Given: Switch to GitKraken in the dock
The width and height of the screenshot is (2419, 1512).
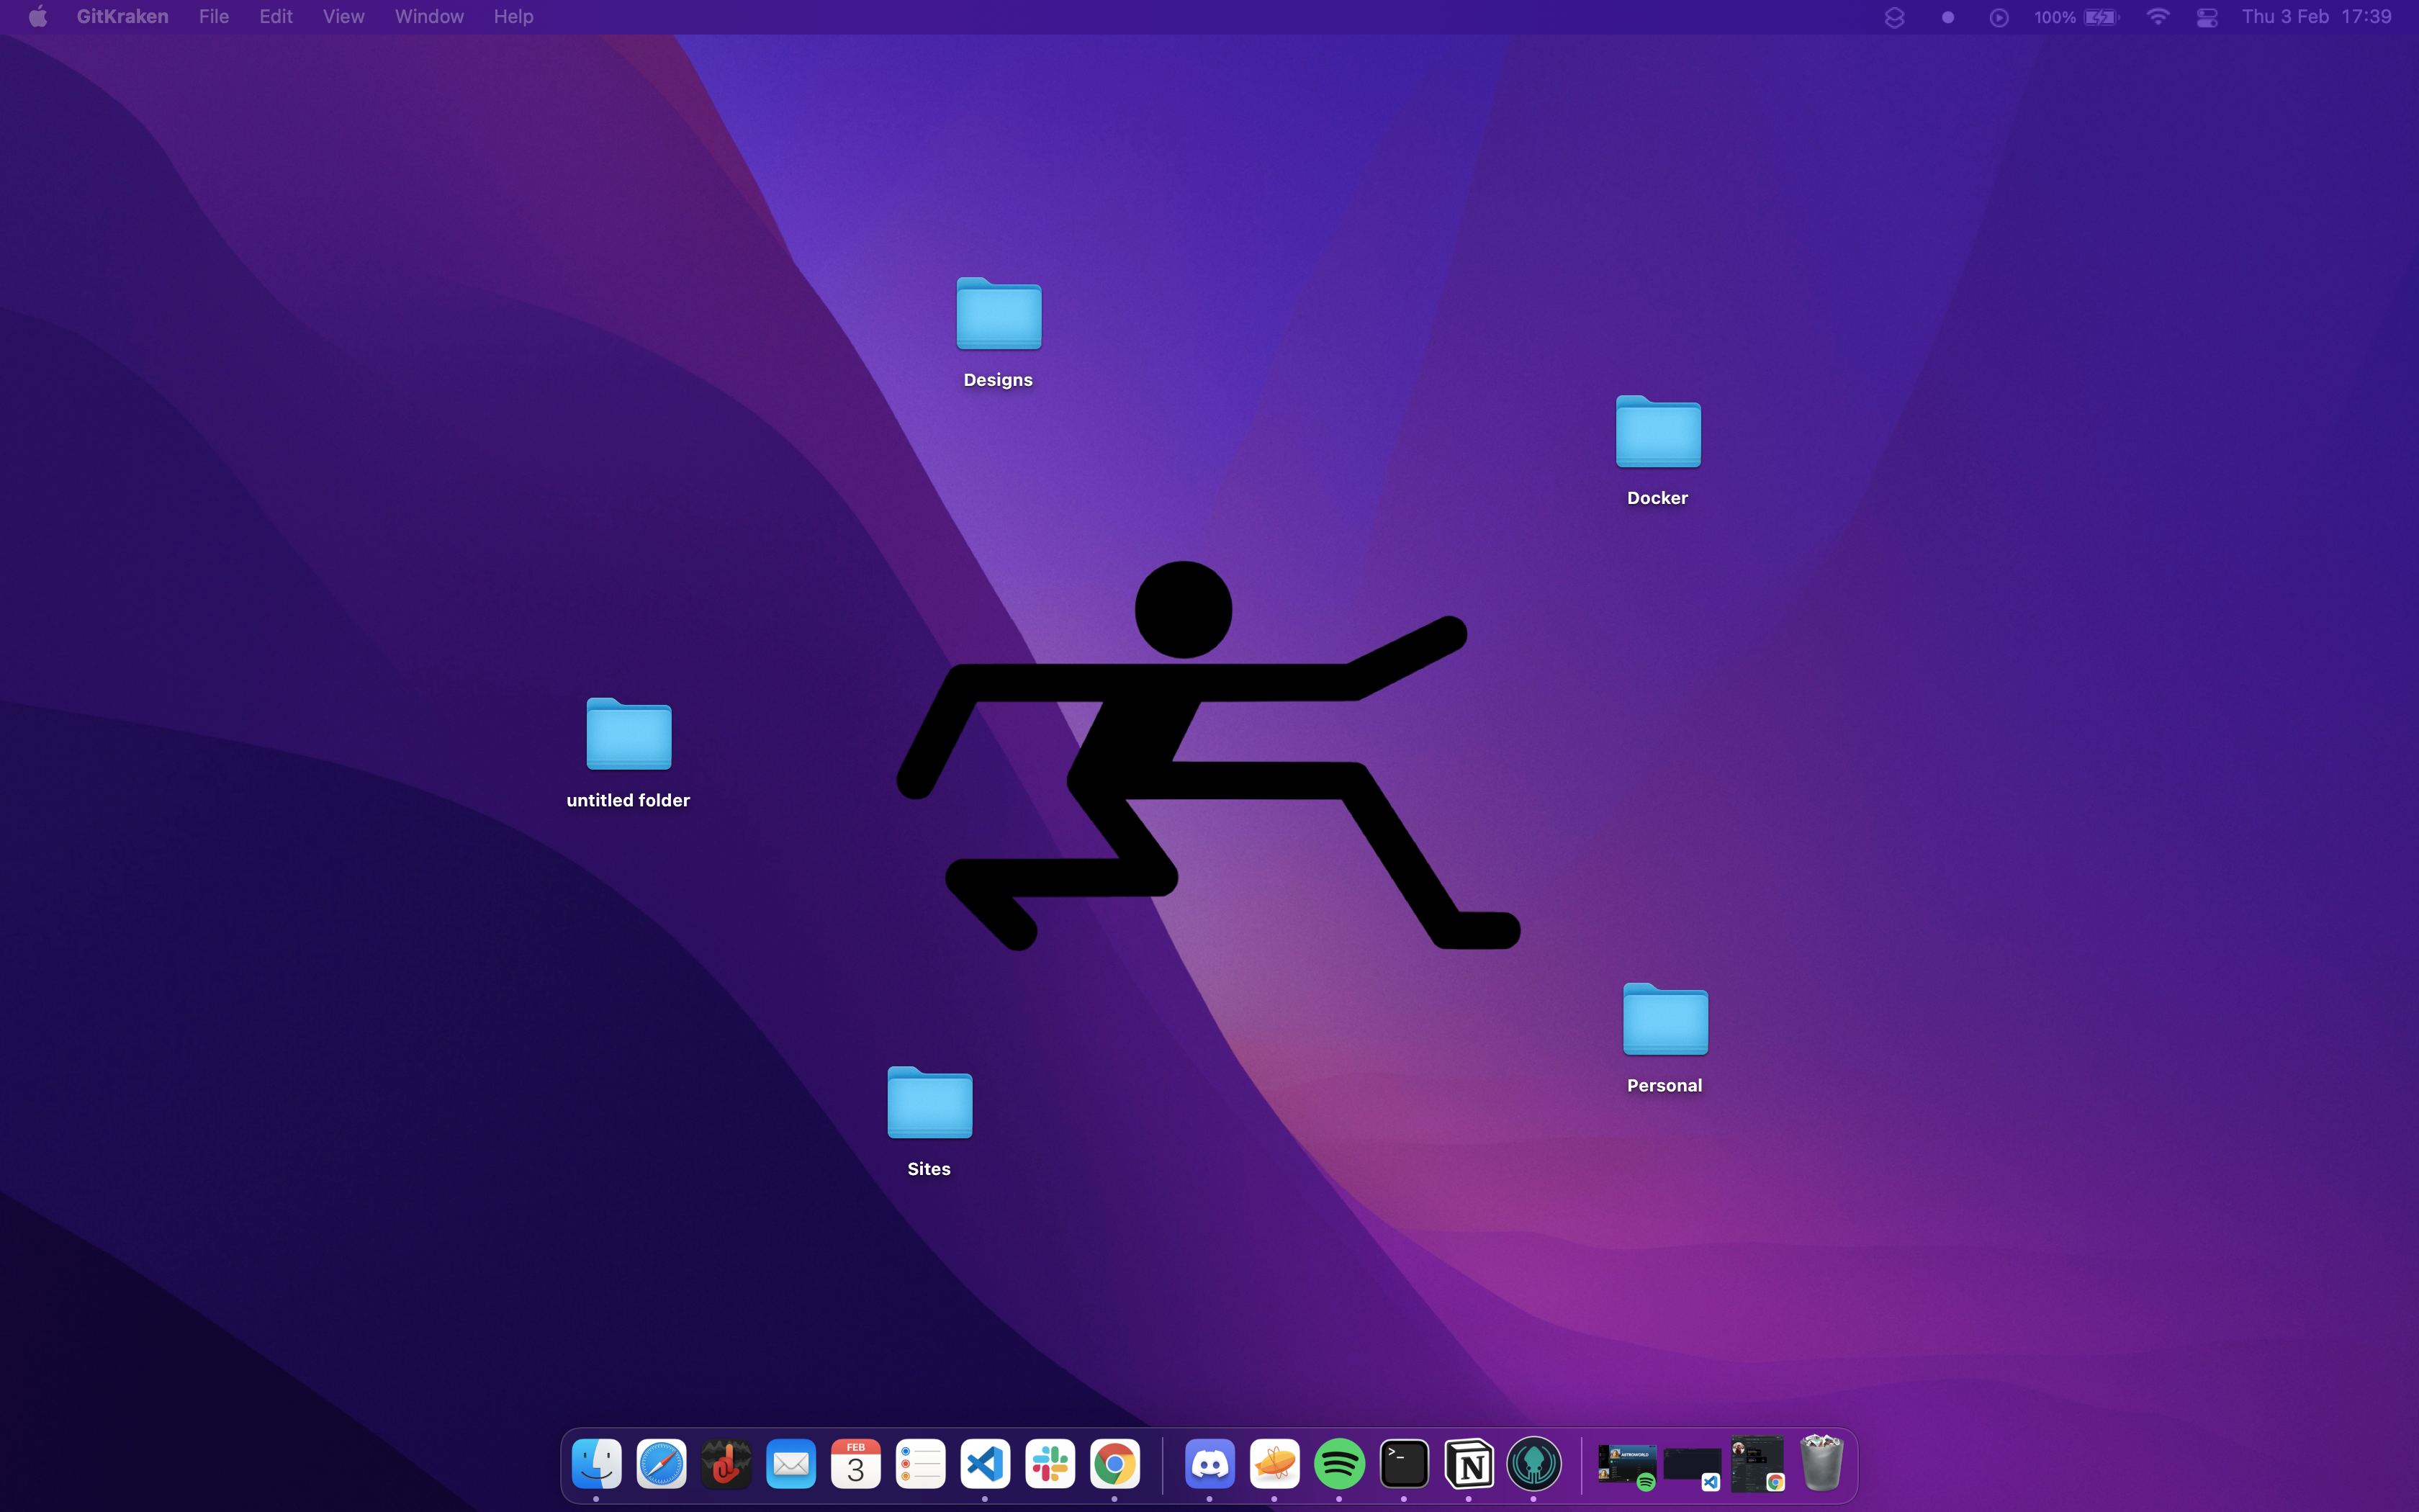Looking at the screenshot, I should 1533,1464.
